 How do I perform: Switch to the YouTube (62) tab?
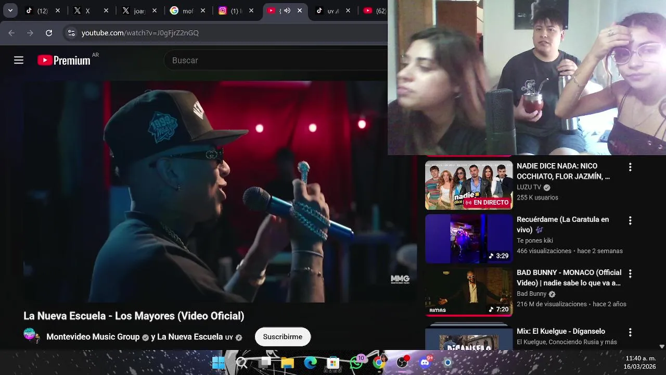pos(375,10)
